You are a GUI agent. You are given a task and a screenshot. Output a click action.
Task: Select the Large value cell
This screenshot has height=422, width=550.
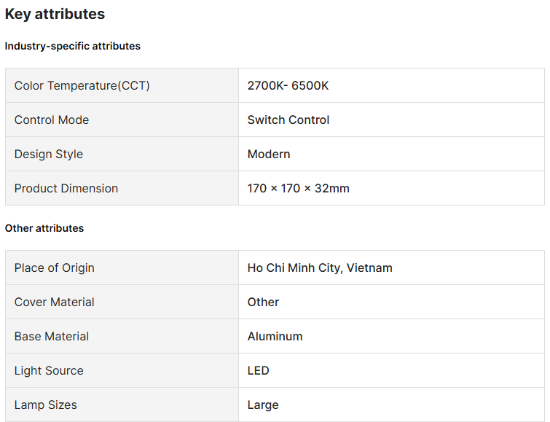[263, 405]
